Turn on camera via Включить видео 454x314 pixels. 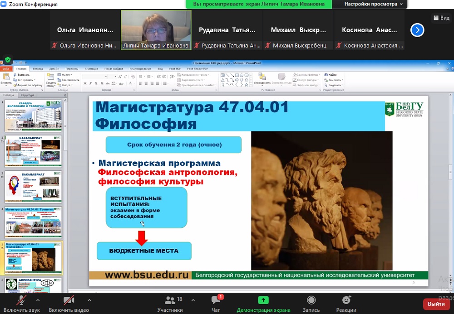69,303
